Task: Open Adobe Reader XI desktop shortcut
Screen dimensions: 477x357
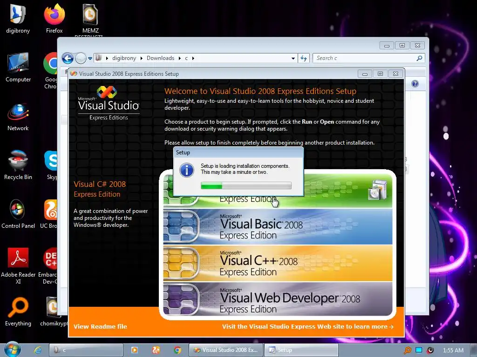Action: coord(18,266)
